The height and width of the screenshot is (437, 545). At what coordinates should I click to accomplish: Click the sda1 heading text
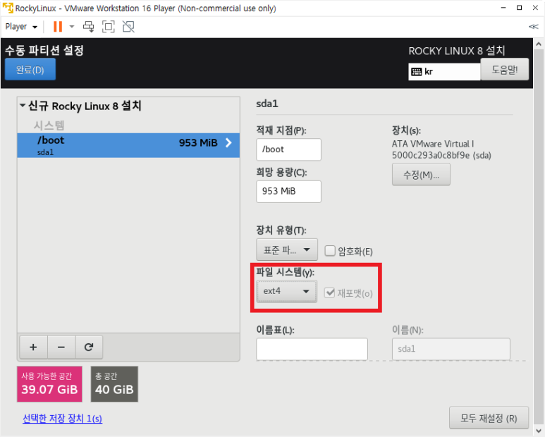[267, 104]
